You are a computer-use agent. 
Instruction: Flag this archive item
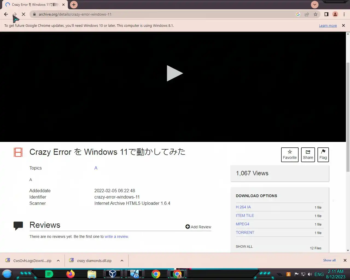pyautogui.click(x=323, y=155)
